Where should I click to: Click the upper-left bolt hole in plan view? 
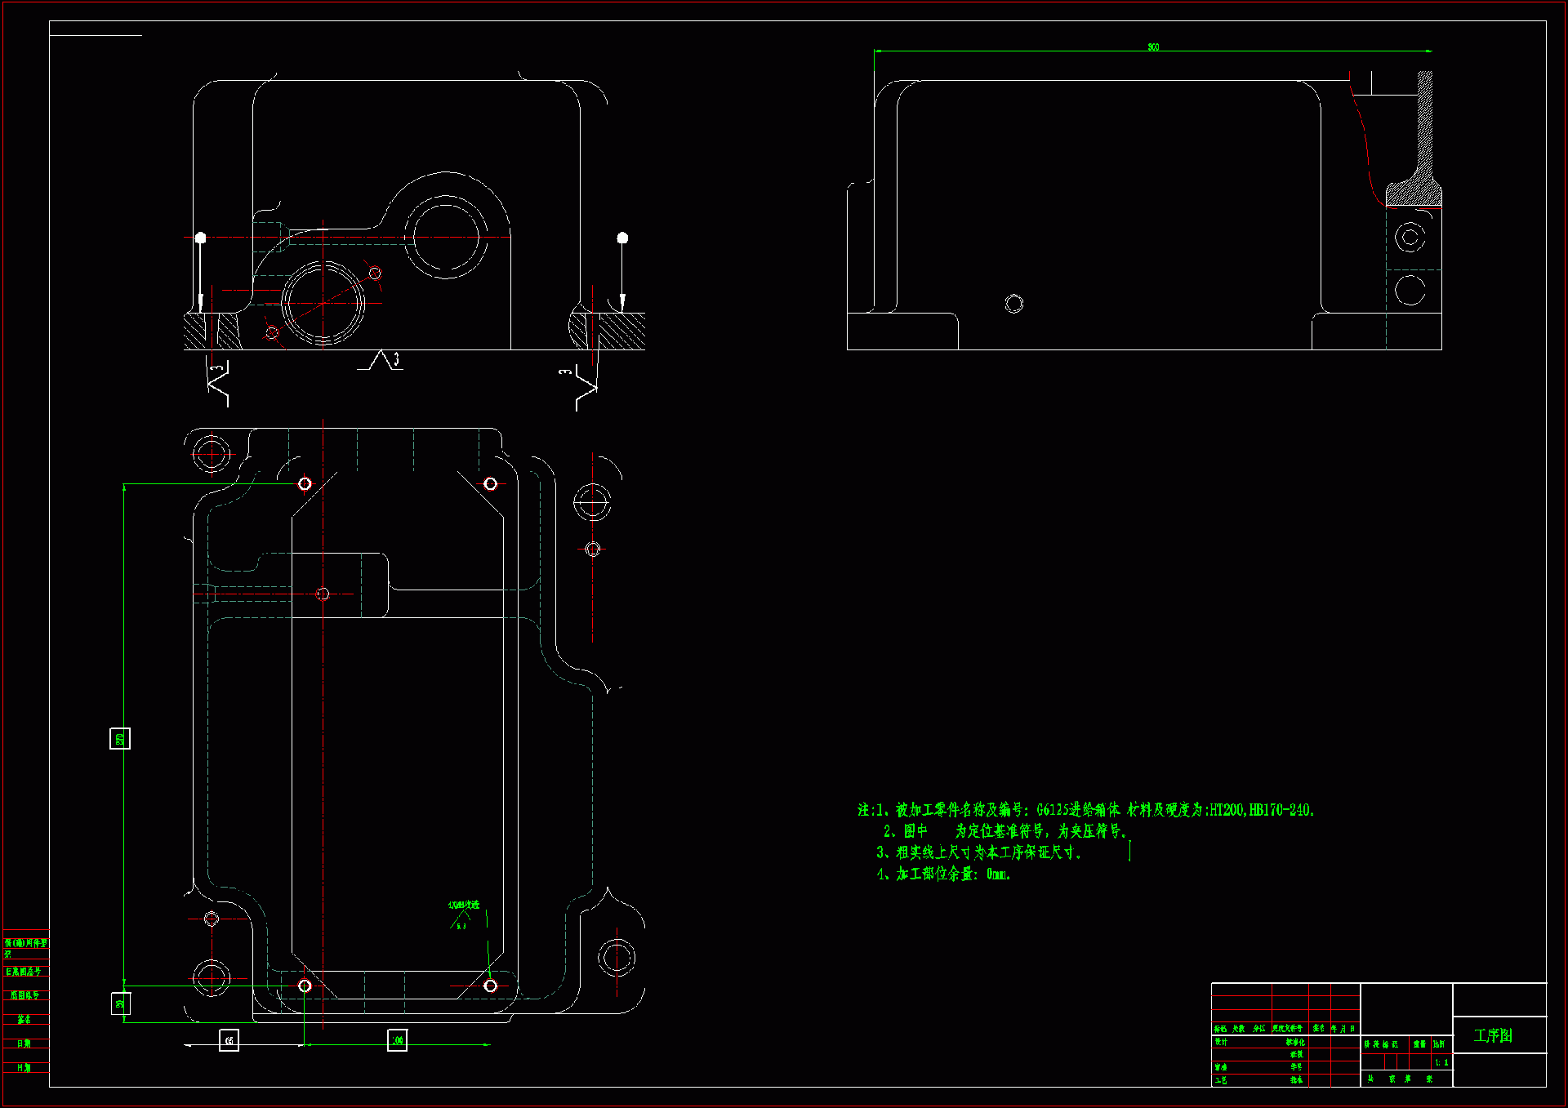pos(305,484)
